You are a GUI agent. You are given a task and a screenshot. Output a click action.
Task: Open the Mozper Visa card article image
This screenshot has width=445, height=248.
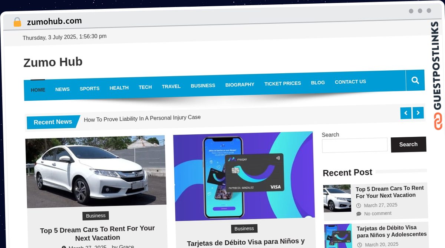pos(244,176)
